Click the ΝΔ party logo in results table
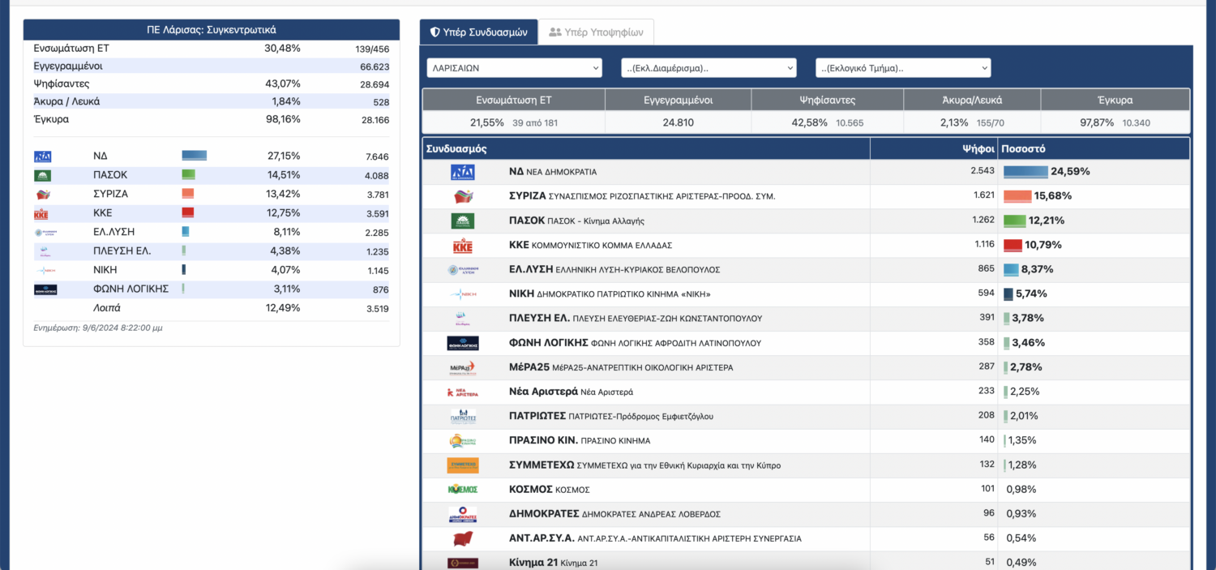The width and height of the screenshot is (1216, 570). coord(462,172)
